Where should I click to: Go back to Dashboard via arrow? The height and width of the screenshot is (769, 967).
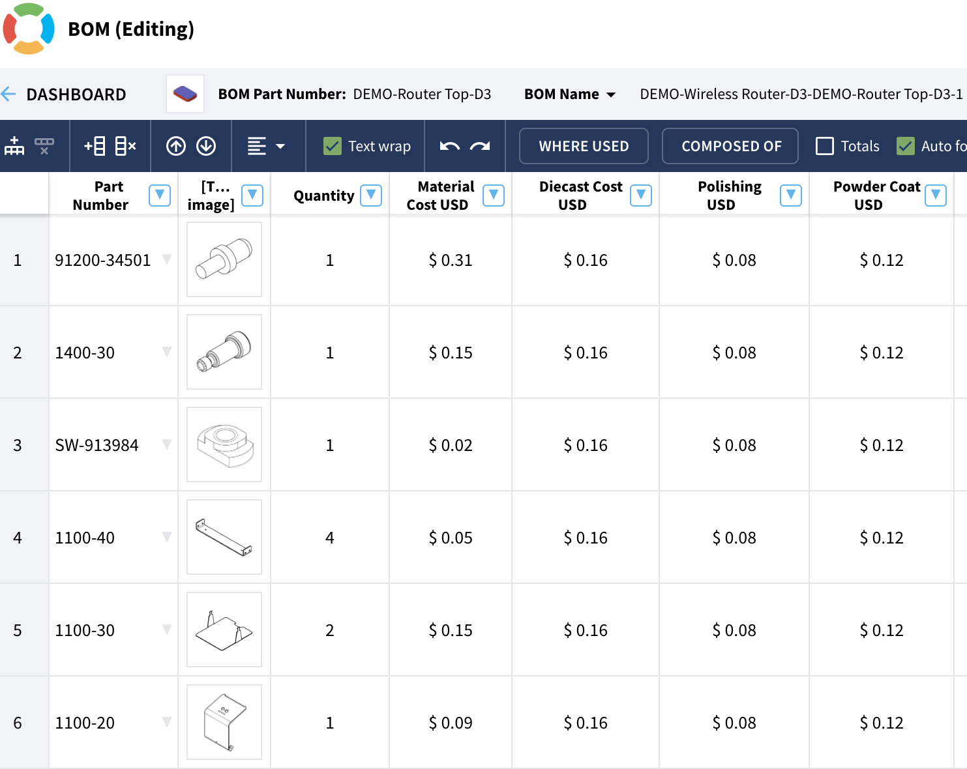point(8,94)
